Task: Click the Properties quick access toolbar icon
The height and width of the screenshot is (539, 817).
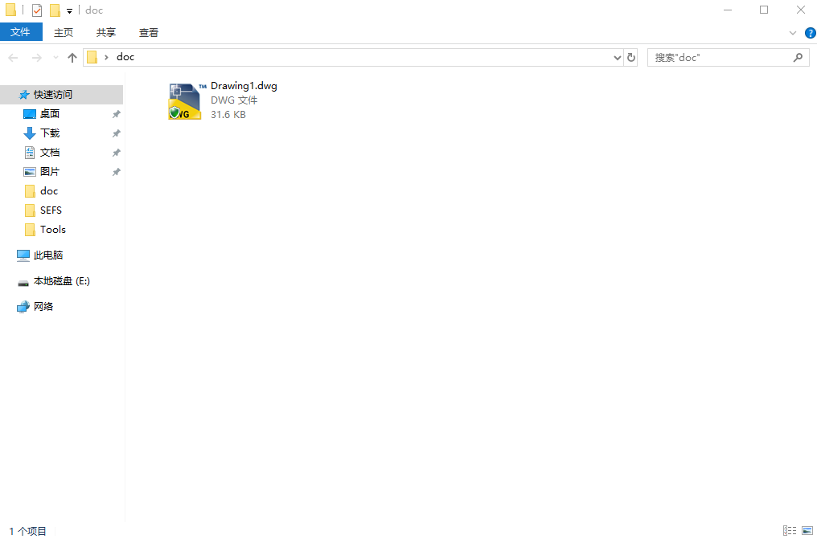Action: tap(37, 10)
